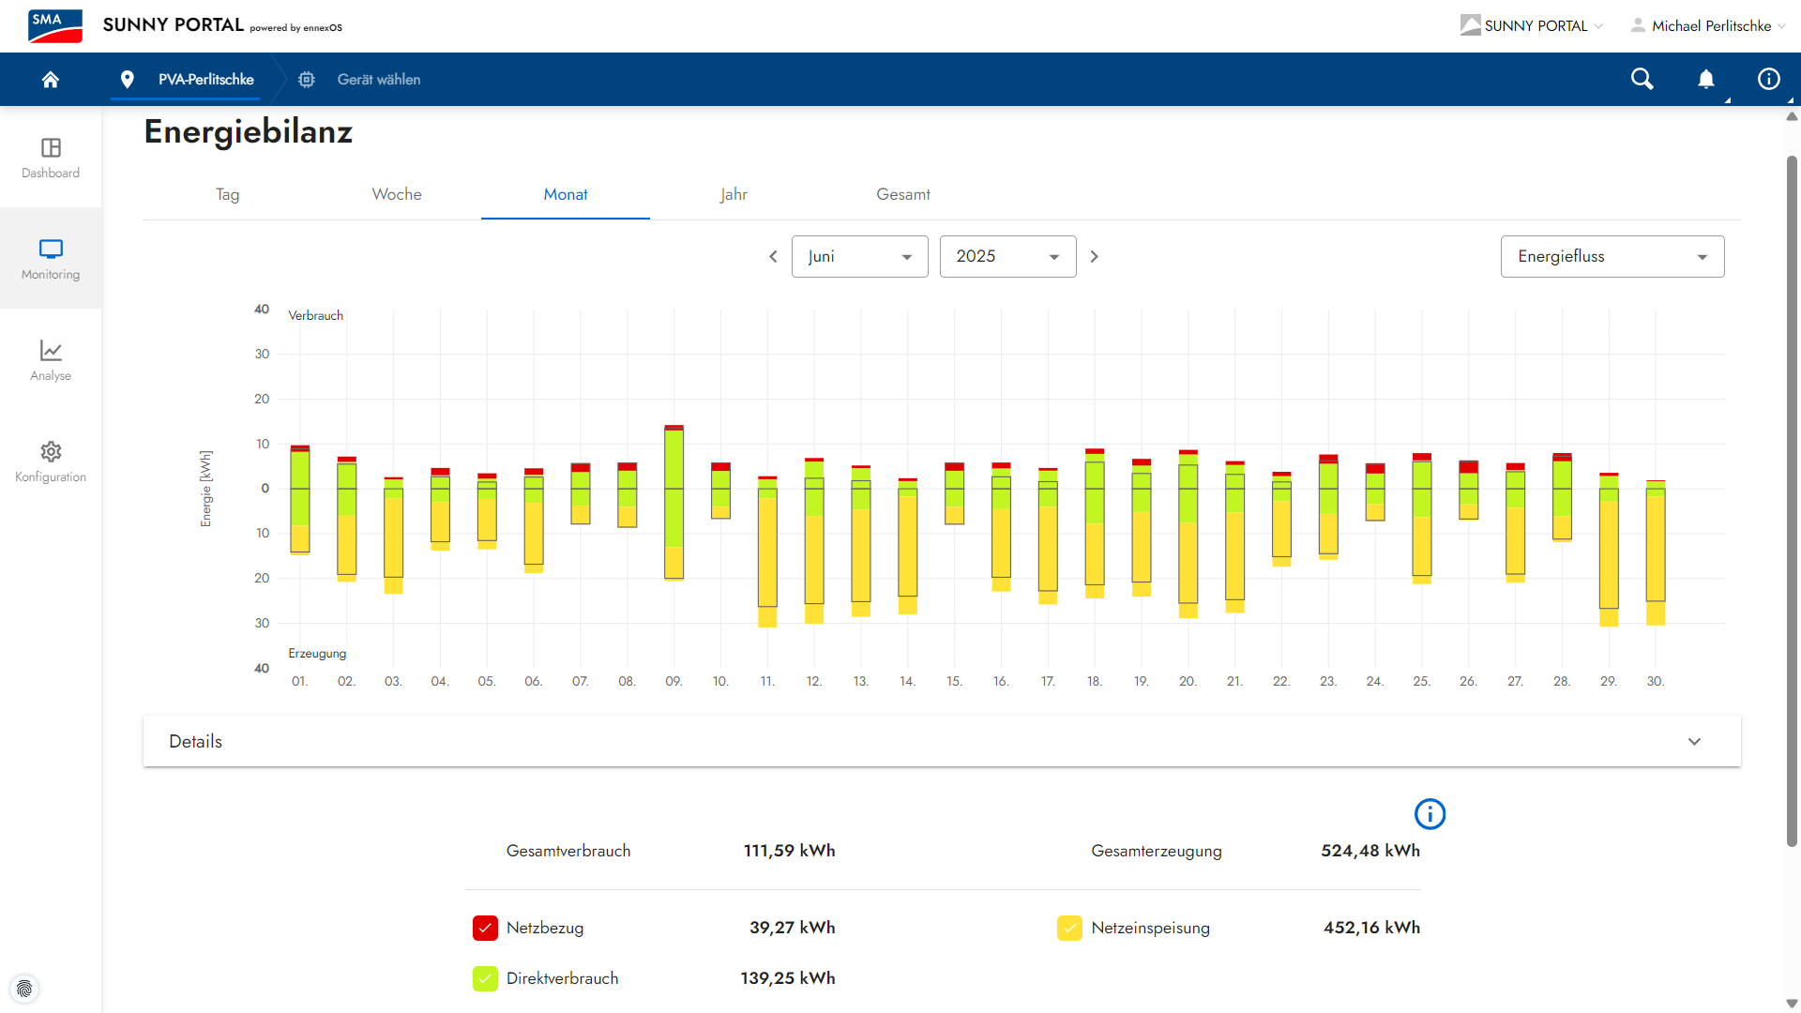Open the Juni month dropdown

pyautogui.click(x=859, y=257)
